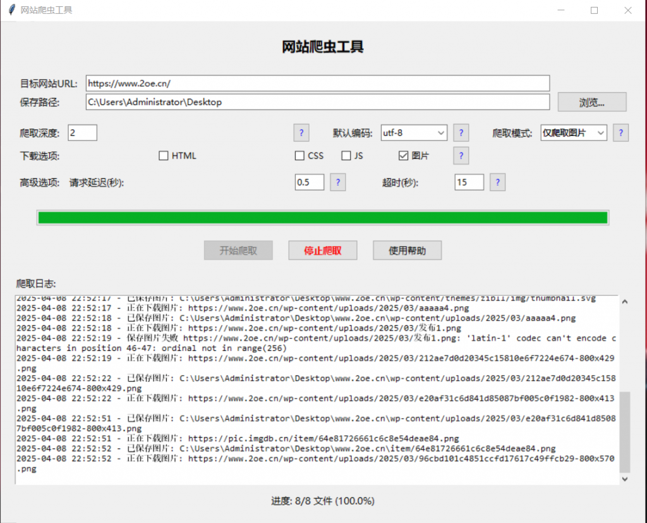
Task: Click the help icon next to 爬取深度
Action: (301, 133)
